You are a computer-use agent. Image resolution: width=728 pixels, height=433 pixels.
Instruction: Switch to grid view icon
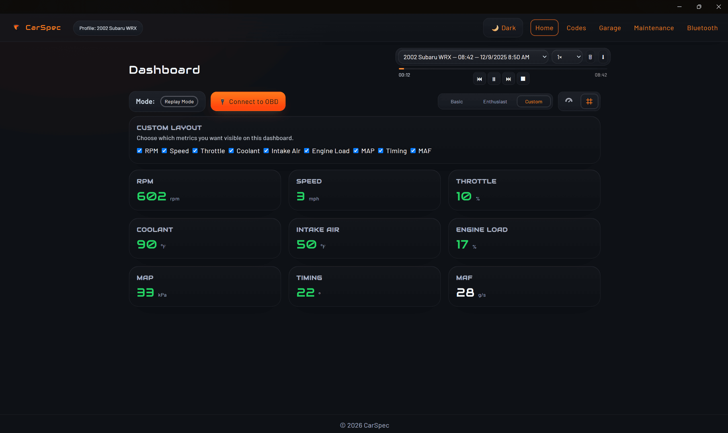pyautogui.click(x=589, y=101)
